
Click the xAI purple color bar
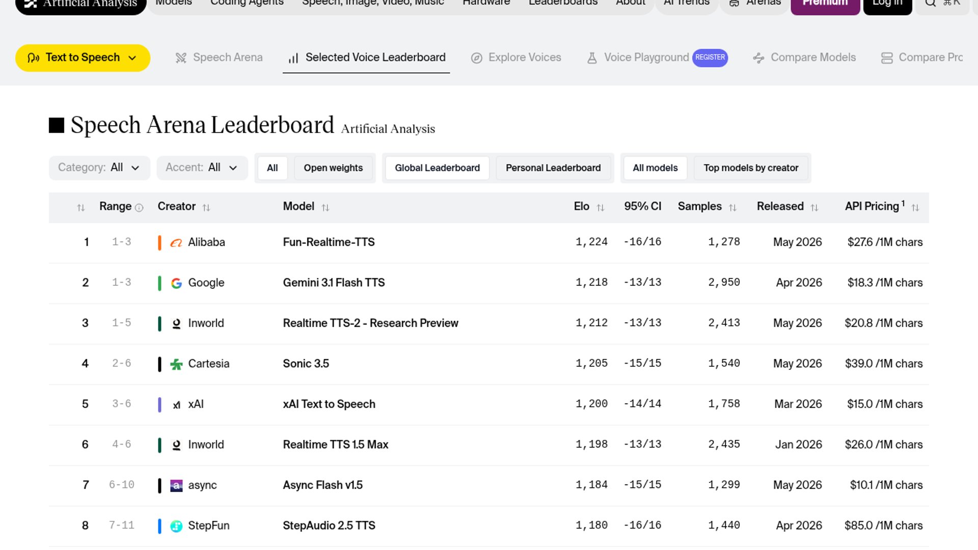coord(159,405)
